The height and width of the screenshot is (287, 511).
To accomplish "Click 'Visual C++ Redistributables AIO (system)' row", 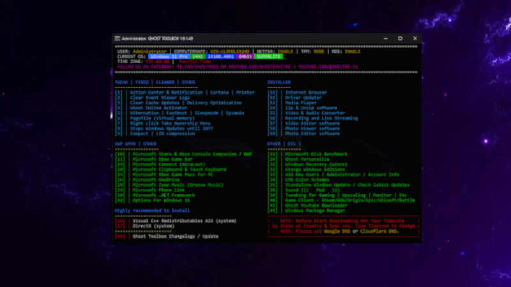I will point(176,221).
